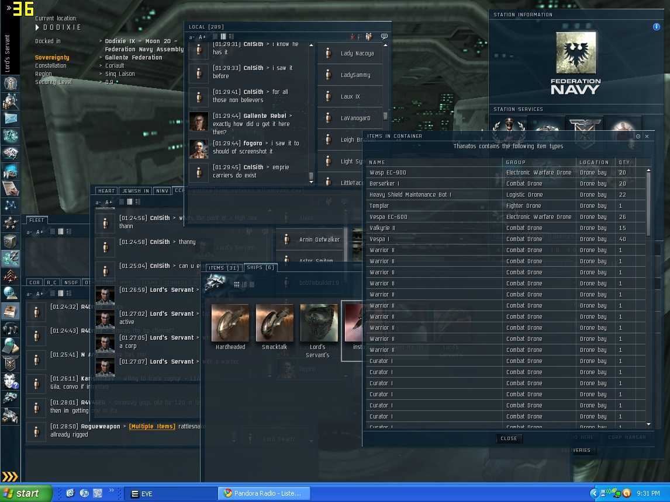Viewport: 670px width, 502px height.
Task: Click container list scroll up arrow
Action: click(648, 170)
